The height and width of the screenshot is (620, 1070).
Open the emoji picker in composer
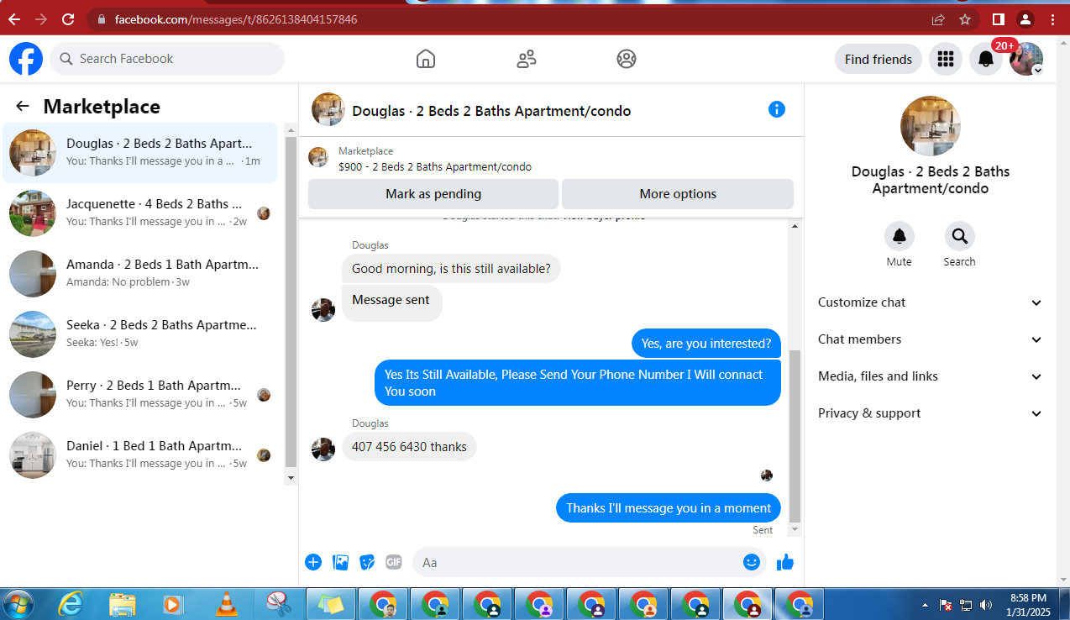point(752,562)
